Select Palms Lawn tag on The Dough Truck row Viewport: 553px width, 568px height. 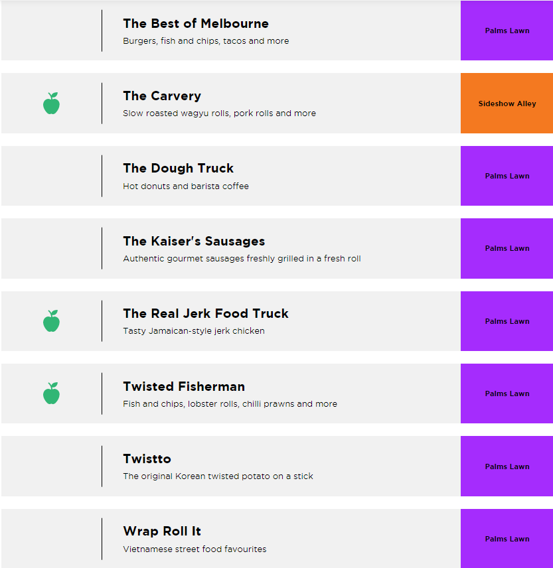(507, 176)
